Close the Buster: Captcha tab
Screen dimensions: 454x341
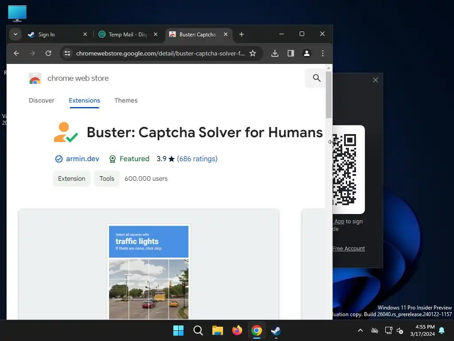tap(226, 34)
